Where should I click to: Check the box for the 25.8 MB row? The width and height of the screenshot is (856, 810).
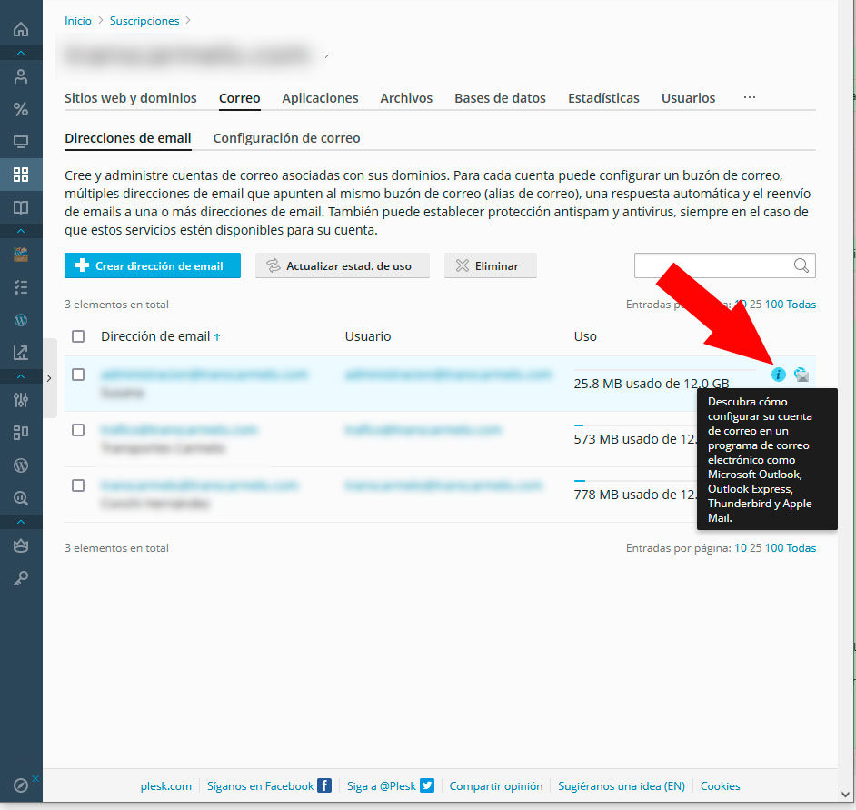pyautogui.click(x=78, y=375)
